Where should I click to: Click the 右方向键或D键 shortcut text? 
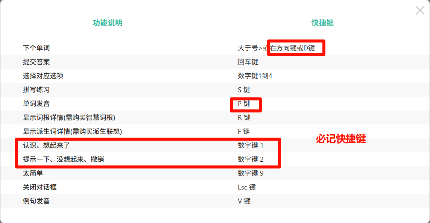click(x=292, y=48)
